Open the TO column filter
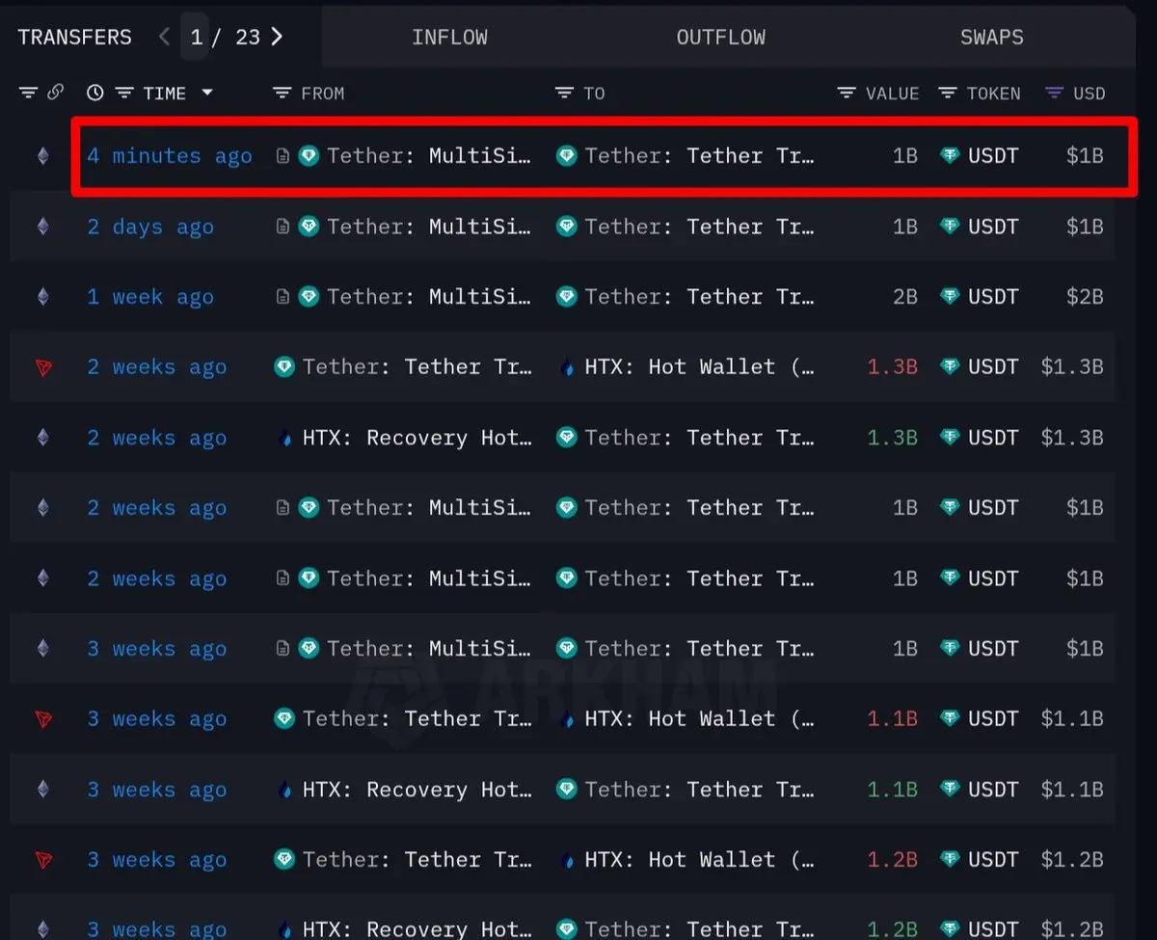This screenshot has width=1157, height=940. [x=564, y=93]
